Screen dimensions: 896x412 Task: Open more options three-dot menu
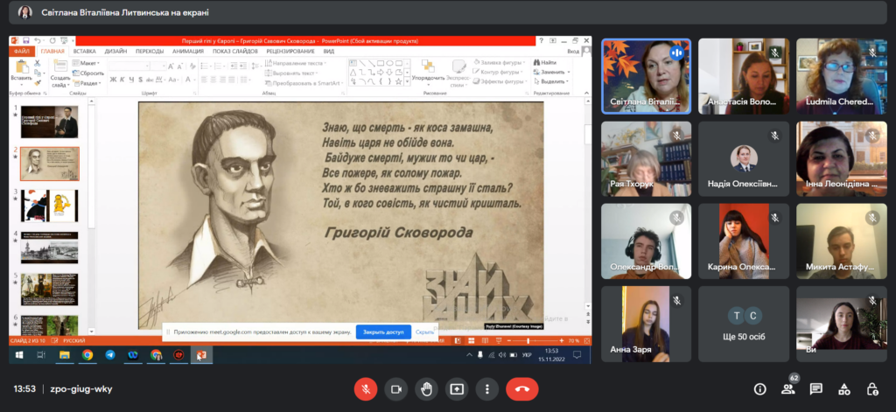(x=486, y=388)
